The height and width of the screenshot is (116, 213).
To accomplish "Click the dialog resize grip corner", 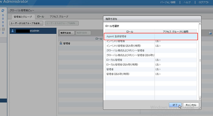I will tap(200, 108).
